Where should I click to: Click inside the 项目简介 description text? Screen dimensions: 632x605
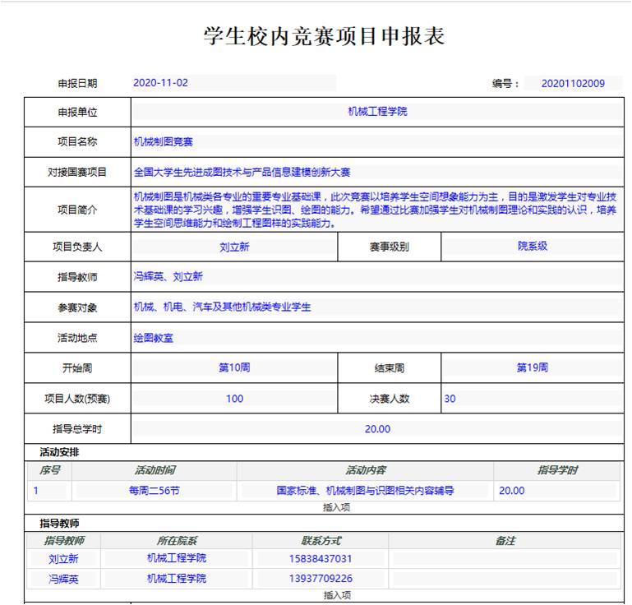click(377, 210)
